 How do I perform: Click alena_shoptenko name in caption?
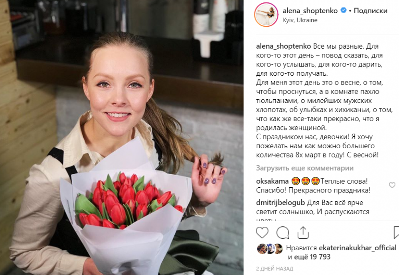(283, 46)
